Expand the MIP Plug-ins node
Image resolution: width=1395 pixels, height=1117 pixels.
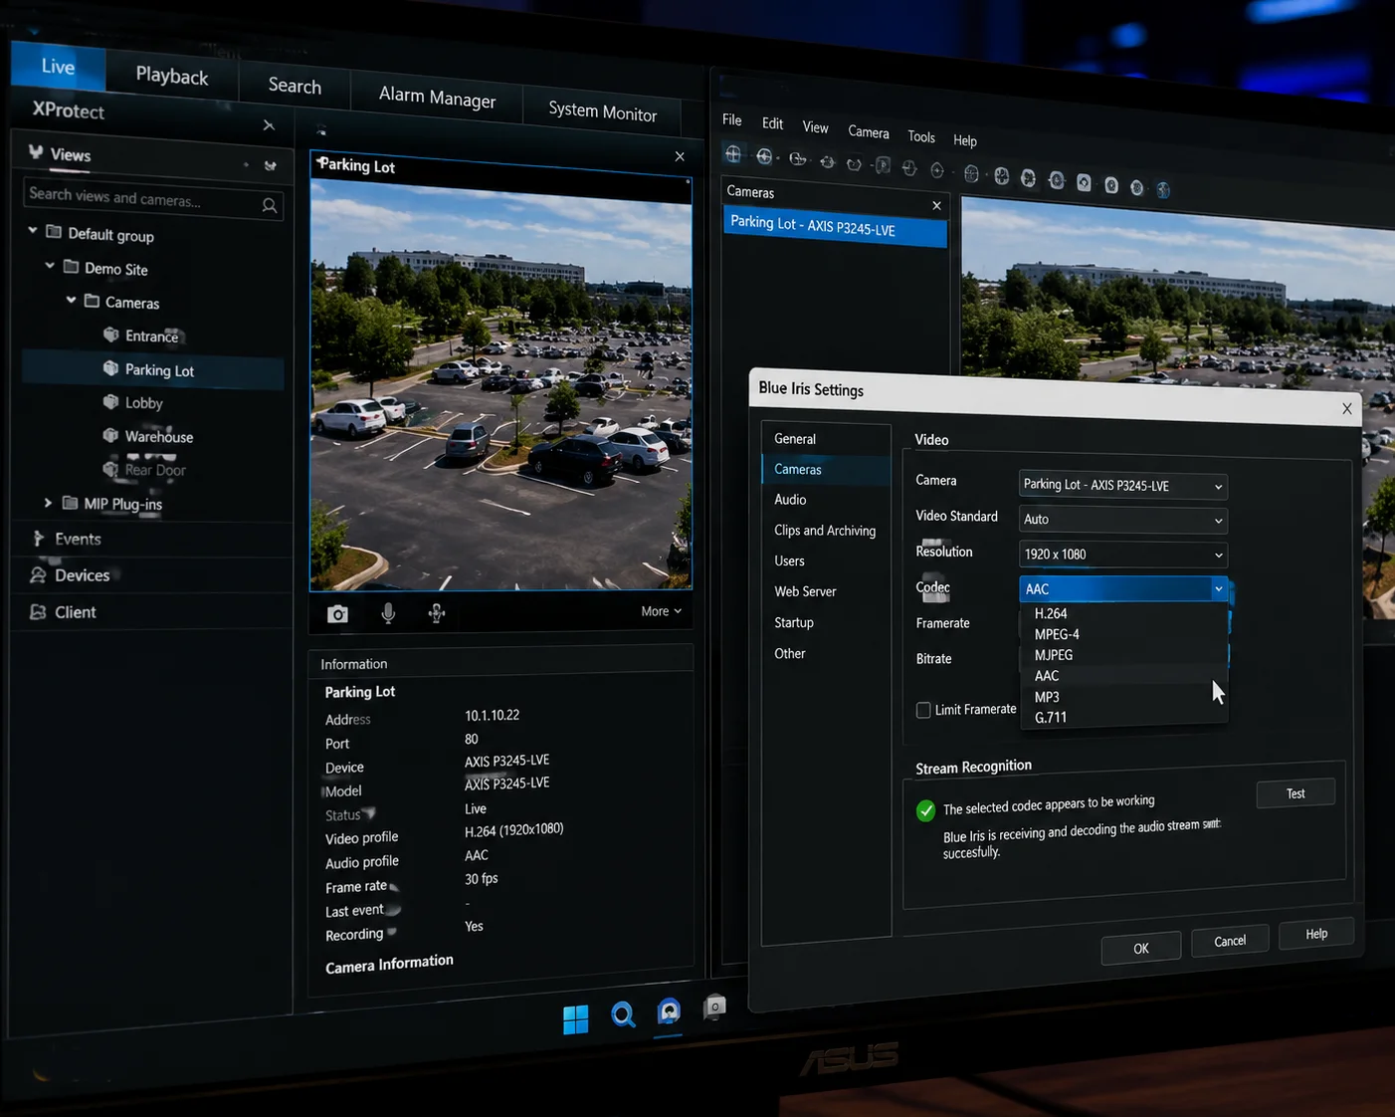pyautogui.click(x=48, y=503)
